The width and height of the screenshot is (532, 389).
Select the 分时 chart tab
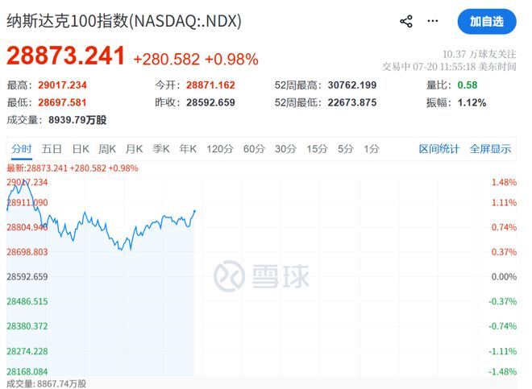pyautogui.click(x=22, y=149)
